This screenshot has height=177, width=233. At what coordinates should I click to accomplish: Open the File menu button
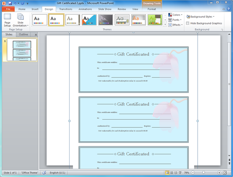8,9
